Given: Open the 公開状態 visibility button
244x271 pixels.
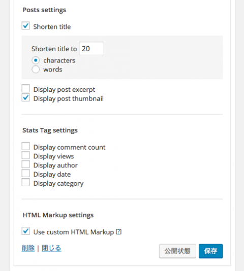Looking at the screenshot, I should [x=177, y=251].
